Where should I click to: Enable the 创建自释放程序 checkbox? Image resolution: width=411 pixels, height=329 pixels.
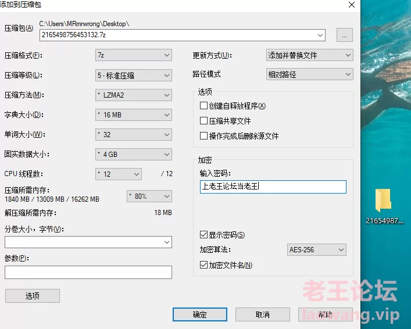pos(203,106)
